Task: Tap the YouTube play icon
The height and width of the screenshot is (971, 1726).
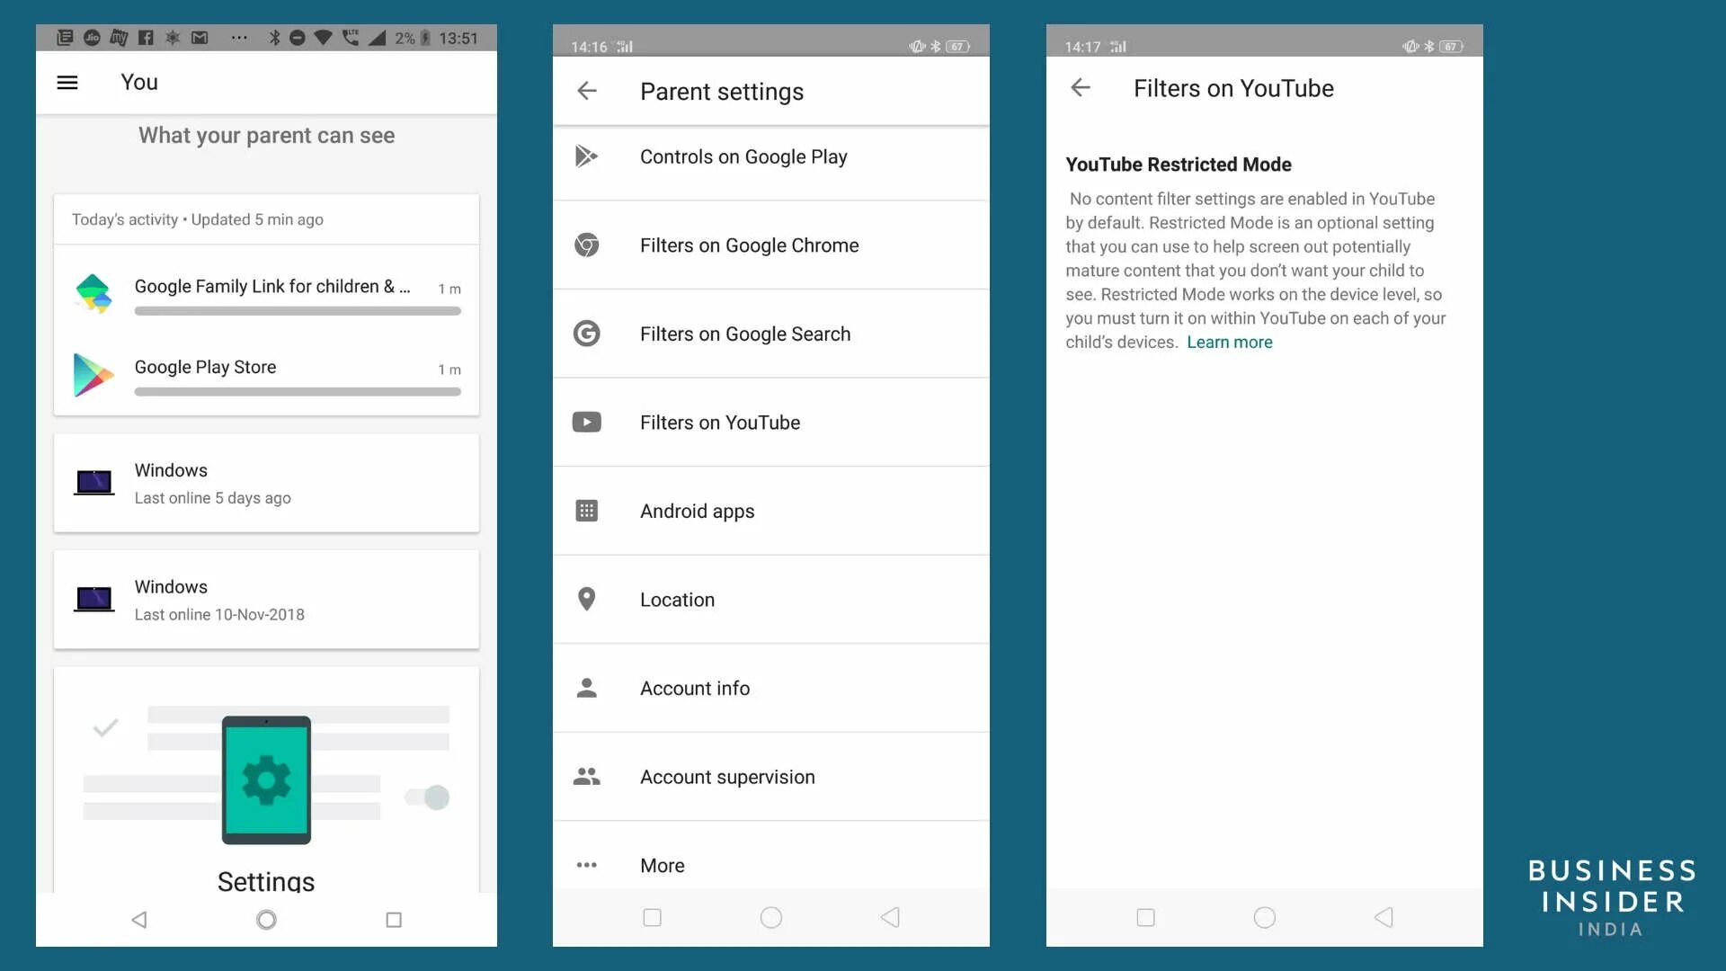Action: 586,422
